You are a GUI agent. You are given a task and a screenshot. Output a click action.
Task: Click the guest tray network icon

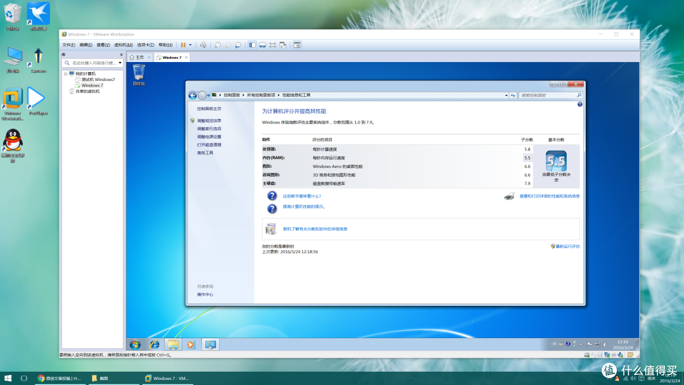click(x=597, y=344)
